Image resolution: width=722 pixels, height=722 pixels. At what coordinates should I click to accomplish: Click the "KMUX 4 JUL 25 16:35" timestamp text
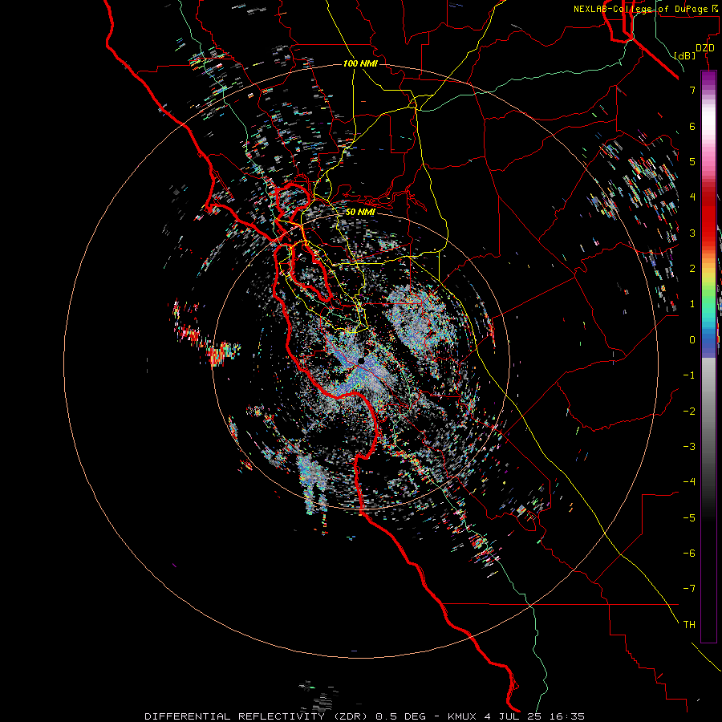tap(516, 716)
